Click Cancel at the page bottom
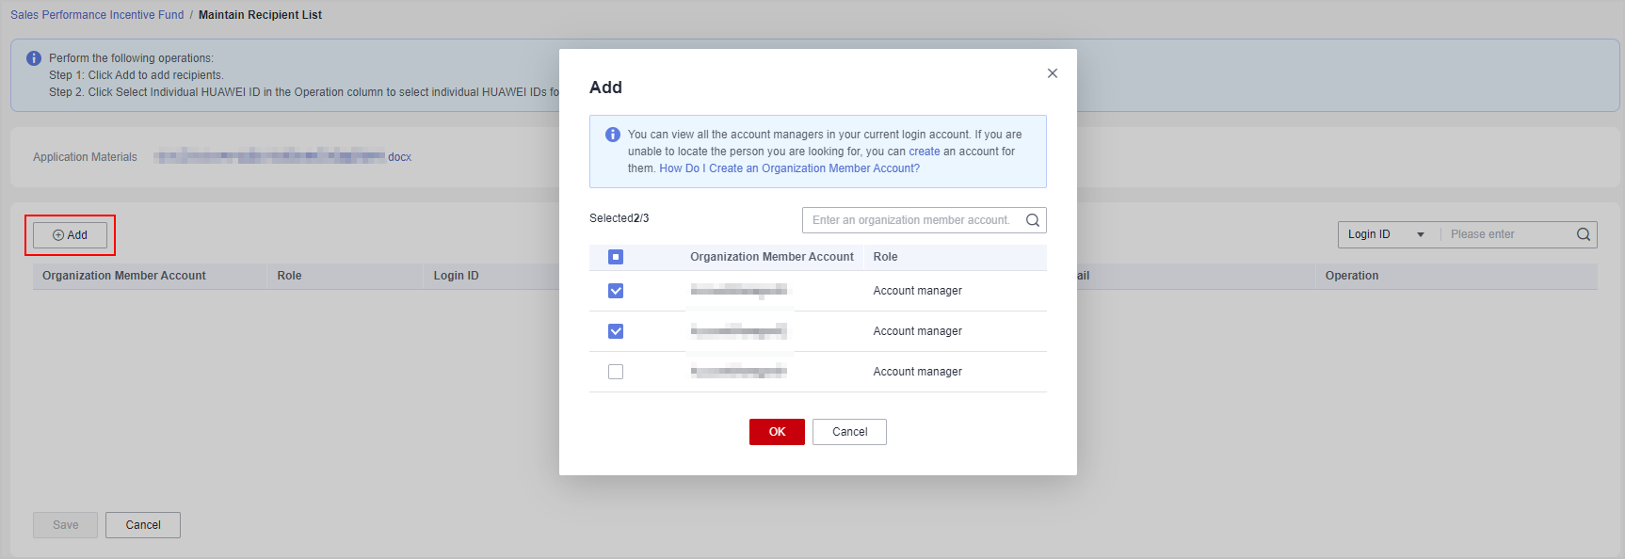This screenshot has width=1625, height=559. pos(143,525)
